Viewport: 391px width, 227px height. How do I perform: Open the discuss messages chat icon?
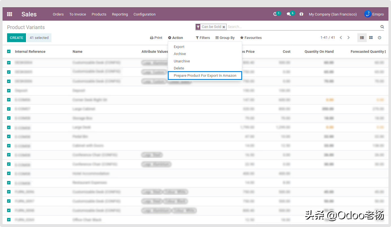point(289,14)
